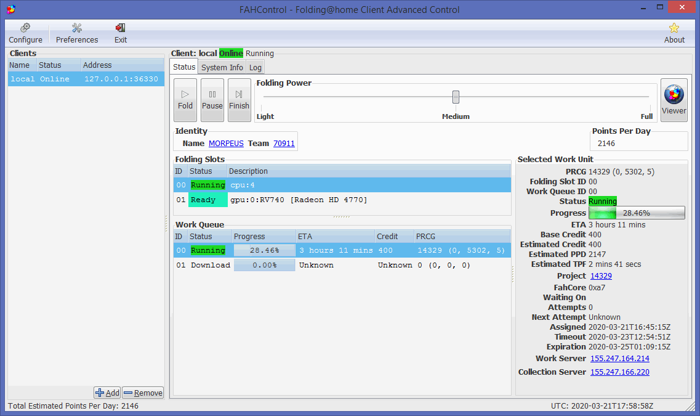Click the Folding Power slider handle
The width and height of the screenshot is (700, 416).
click(456, 97)
